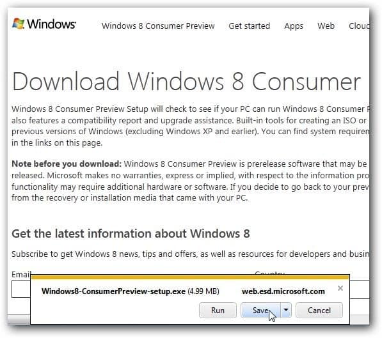The width and height of the screenshot is (382, 338).
Task: Click the Windows8-ConsumerPreview-setup.exe filename
Action: 113,291
